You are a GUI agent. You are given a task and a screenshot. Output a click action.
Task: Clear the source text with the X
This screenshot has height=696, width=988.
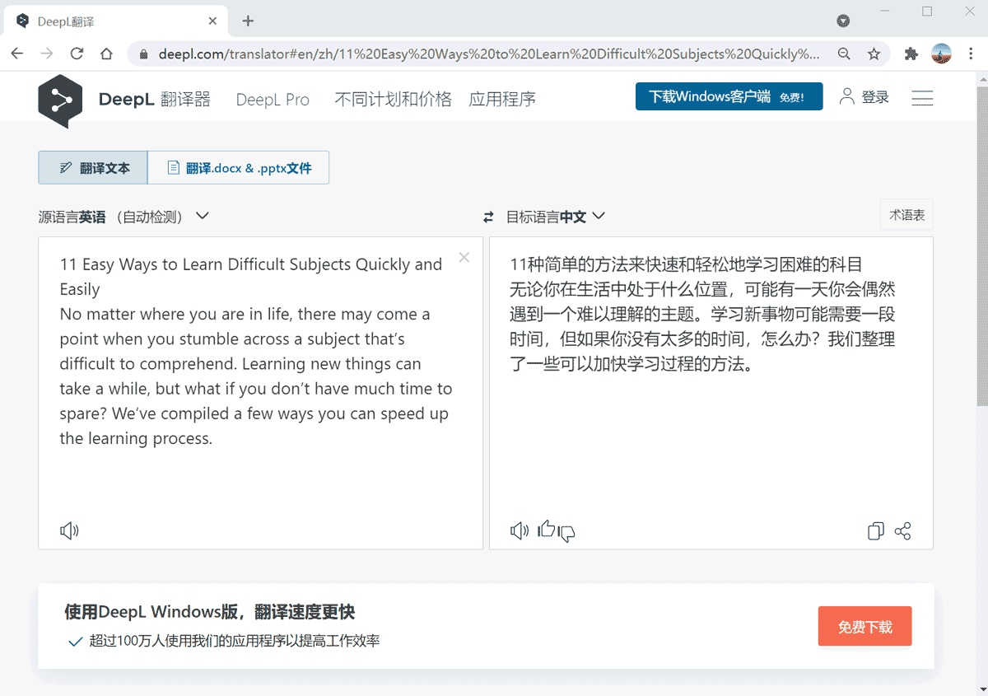pyautogui.click(x=464, y=257)
